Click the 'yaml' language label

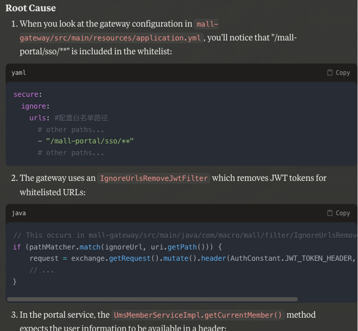(x=19, y=73)
